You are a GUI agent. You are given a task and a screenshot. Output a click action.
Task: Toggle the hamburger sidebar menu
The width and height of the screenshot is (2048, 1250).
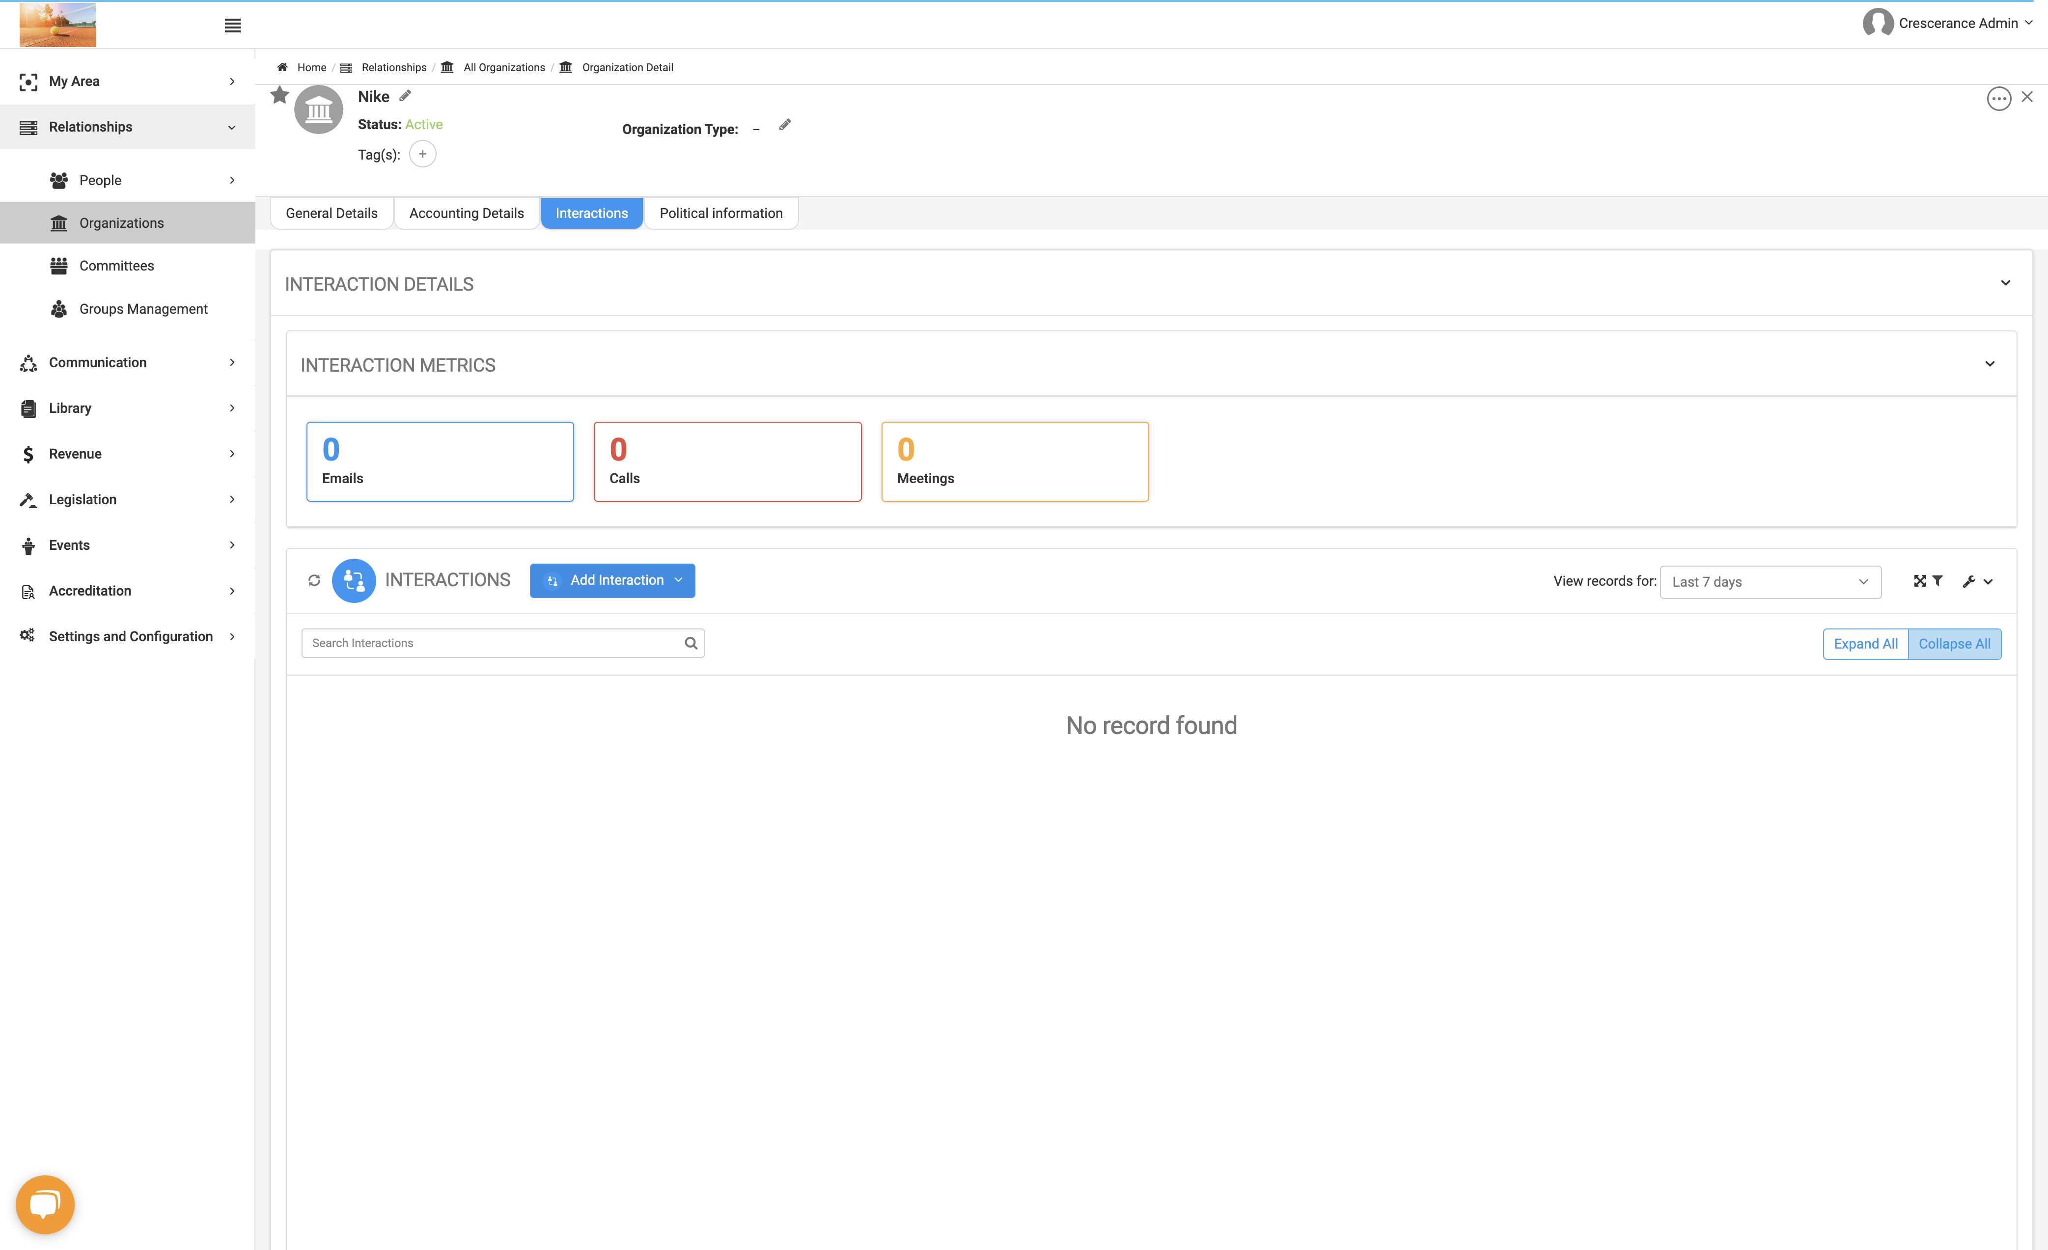pos(233,26)
